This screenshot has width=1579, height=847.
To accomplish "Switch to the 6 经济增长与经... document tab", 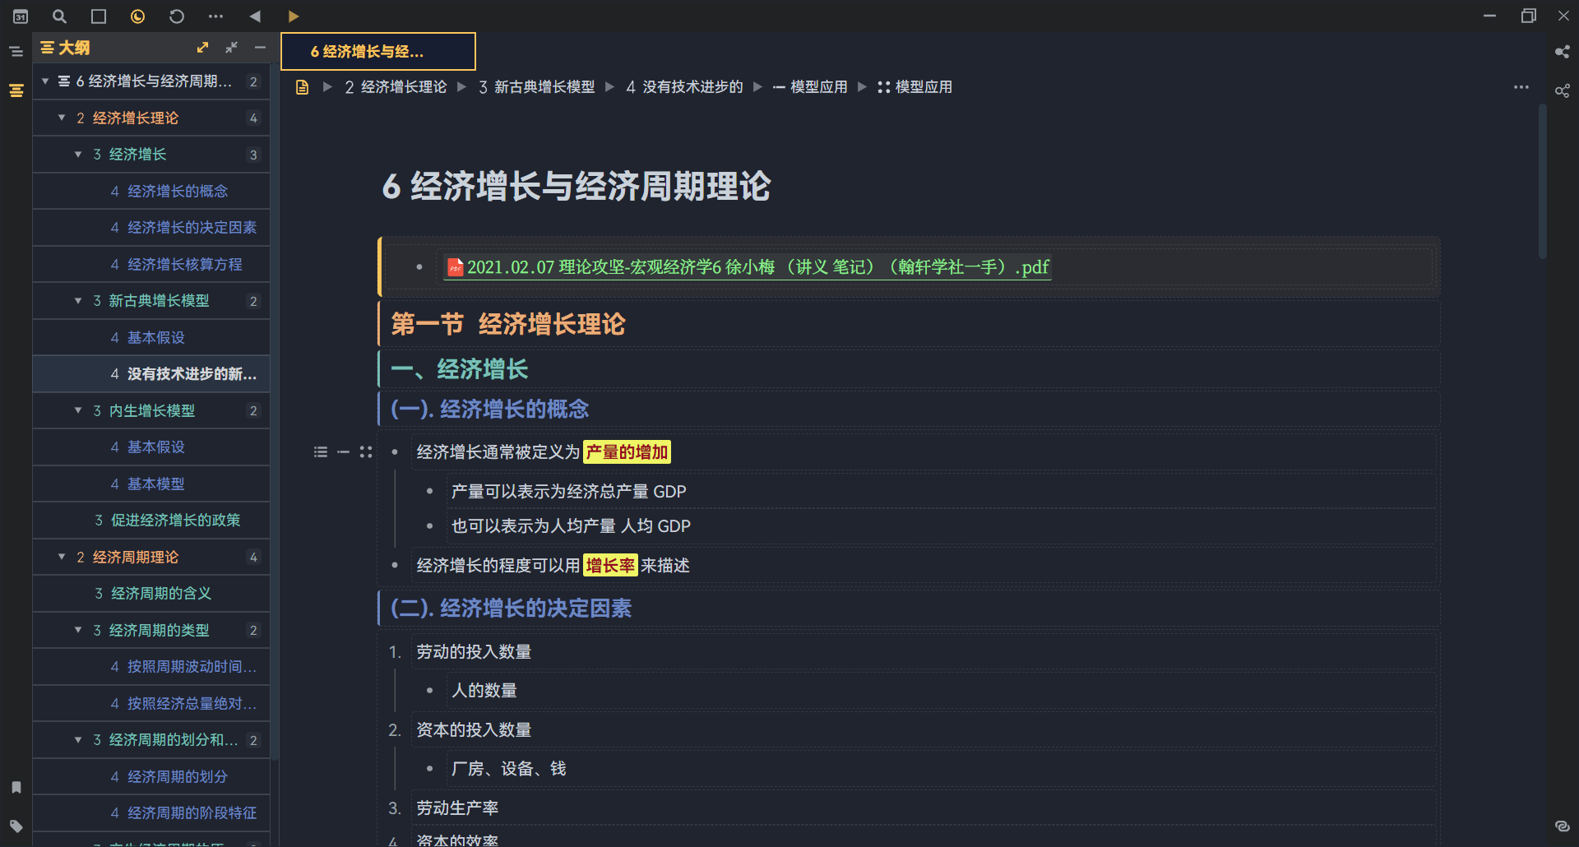I will (378, 52).
